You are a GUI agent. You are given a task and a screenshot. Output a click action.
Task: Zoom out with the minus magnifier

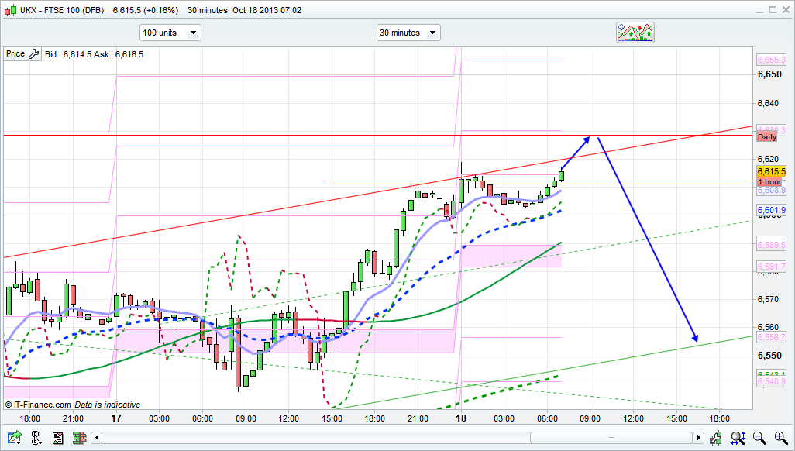point(759,439)
